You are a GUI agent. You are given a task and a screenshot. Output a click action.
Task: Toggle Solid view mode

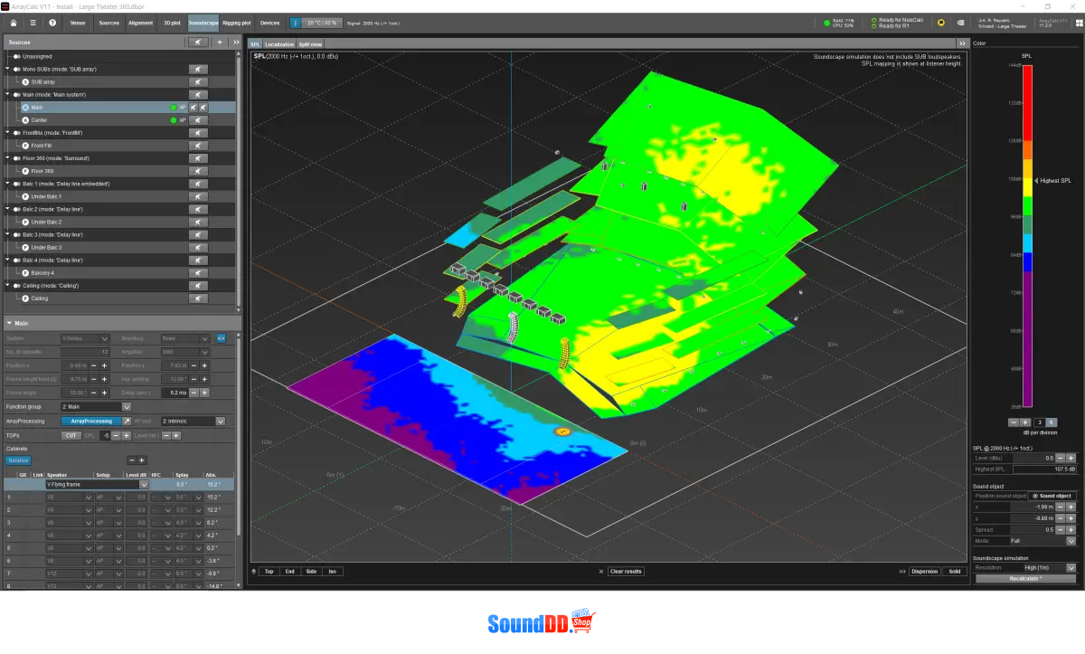[955, 572]
